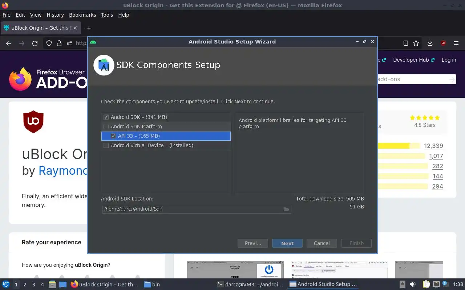This screenshot has width=465, height=290.
Task: Reload the Firefox page
Action: pyautogui.click(x=35, y=43)
